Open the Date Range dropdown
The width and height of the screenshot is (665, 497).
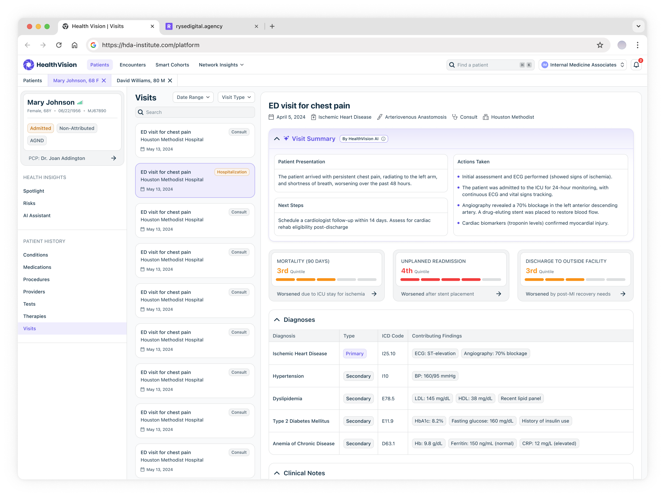point(193,97)
